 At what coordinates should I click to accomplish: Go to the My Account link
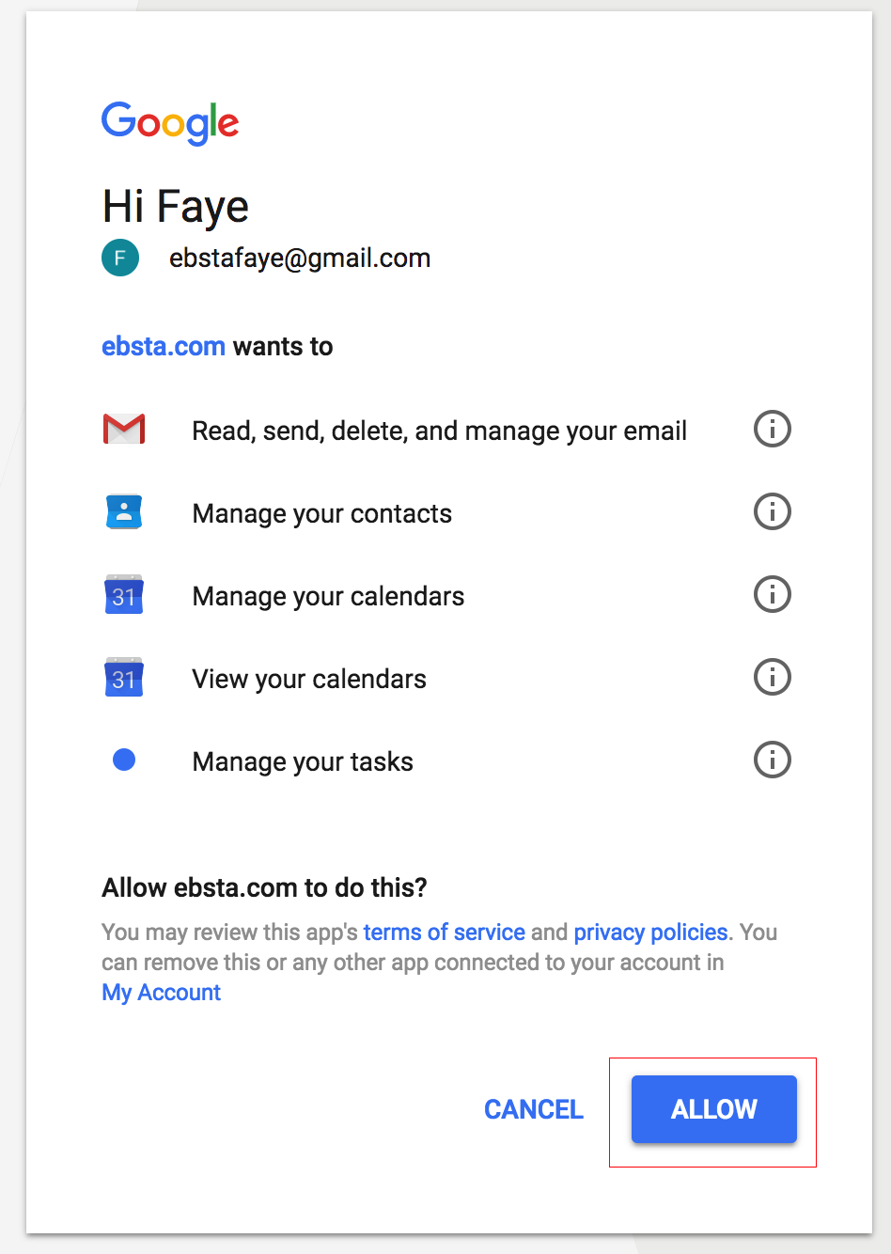tap(162, 993)
